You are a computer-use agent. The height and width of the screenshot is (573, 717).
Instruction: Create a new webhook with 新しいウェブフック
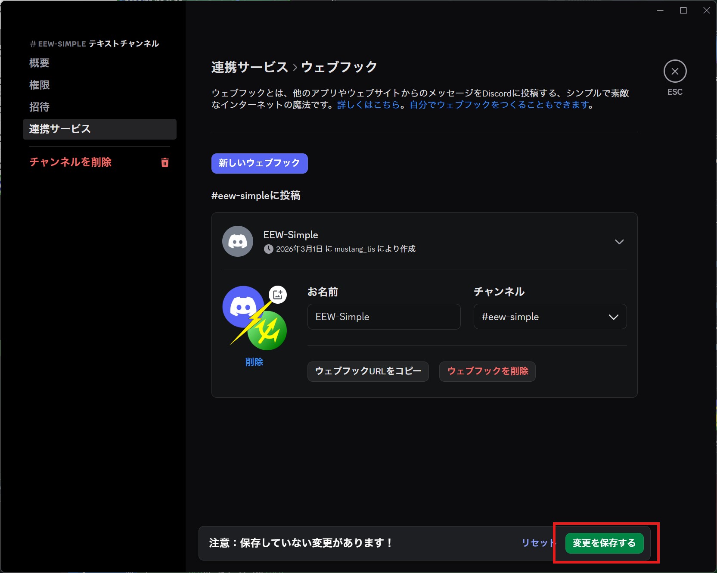point(259,163)
